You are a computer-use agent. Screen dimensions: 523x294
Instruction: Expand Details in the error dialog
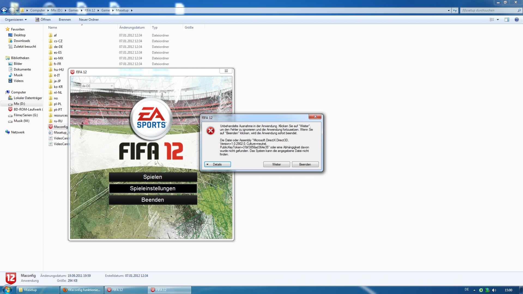217,164
